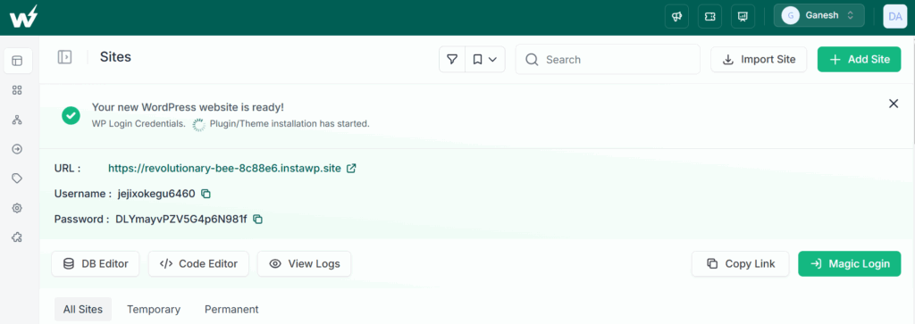Open the revolutionary-bee site URL link
The width and height of the screenshot is (915, 324).
(x=224, y=169)
